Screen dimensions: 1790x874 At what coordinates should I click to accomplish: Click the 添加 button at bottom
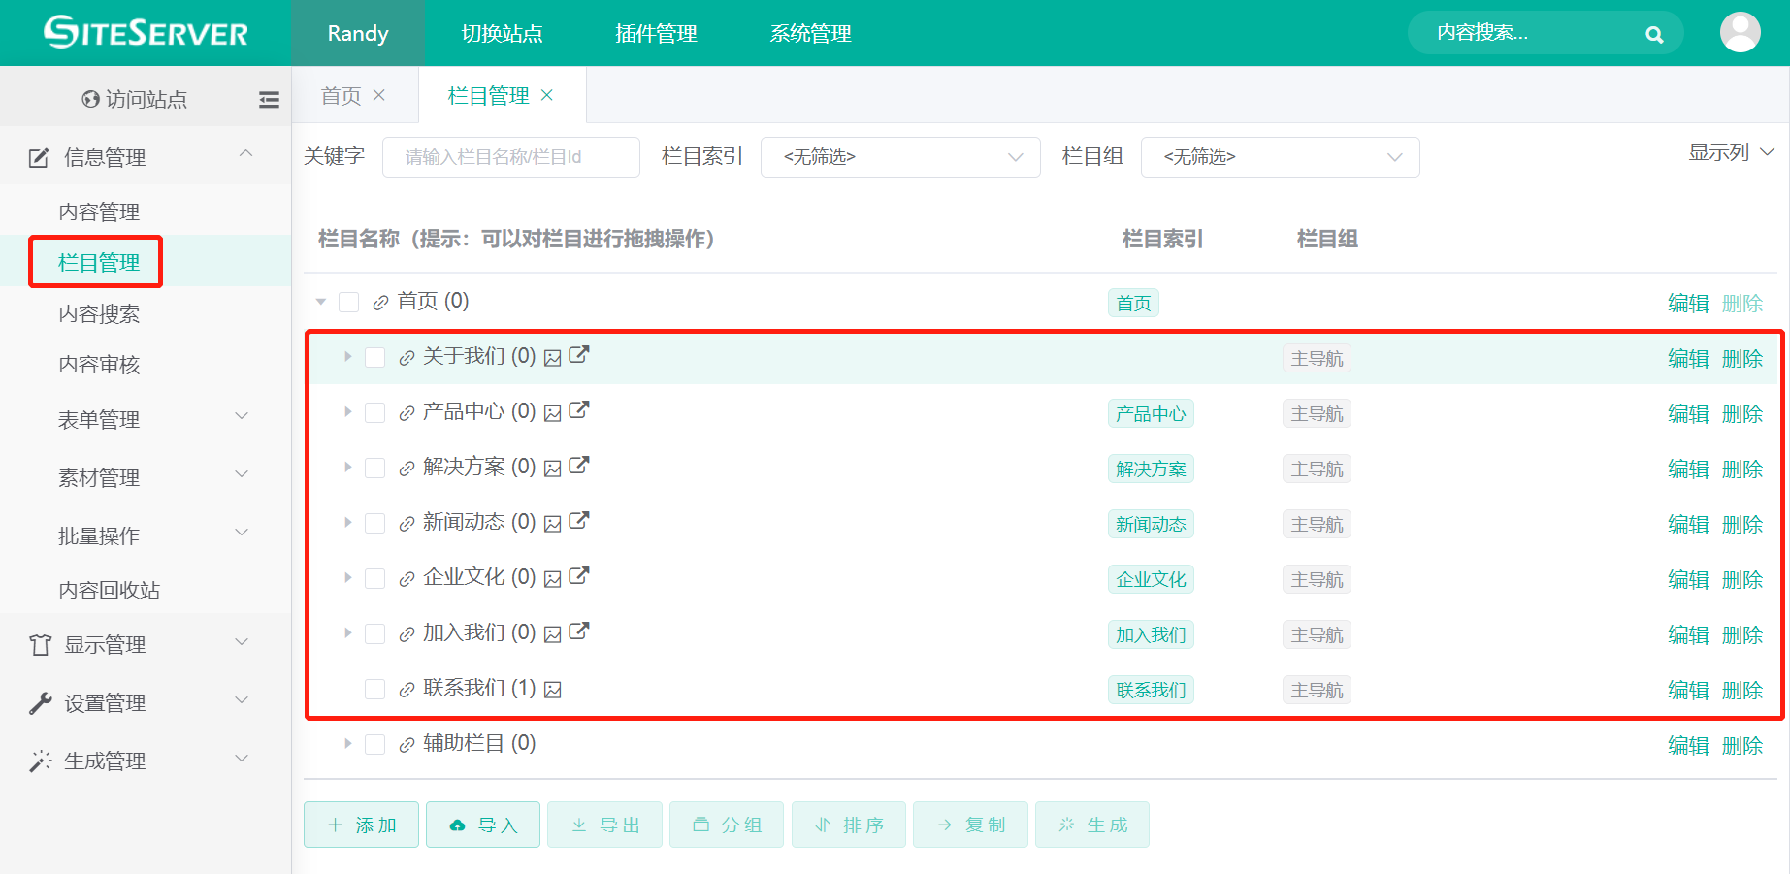360,824
